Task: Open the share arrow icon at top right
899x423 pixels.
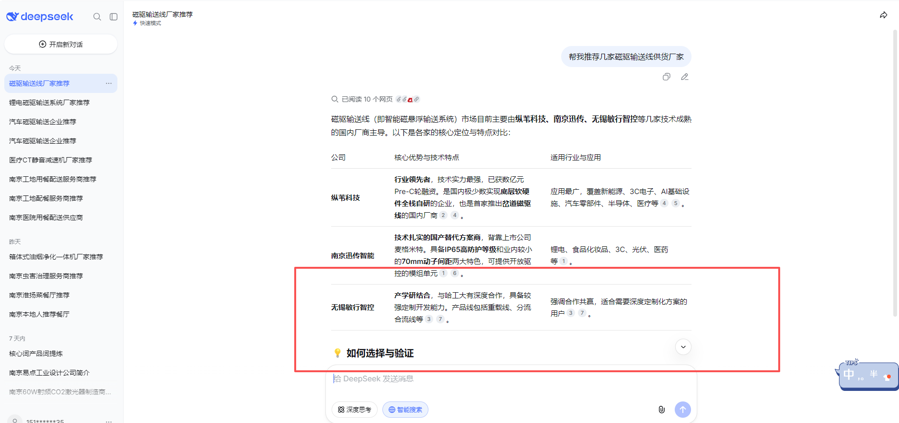Action: (884, 15)
